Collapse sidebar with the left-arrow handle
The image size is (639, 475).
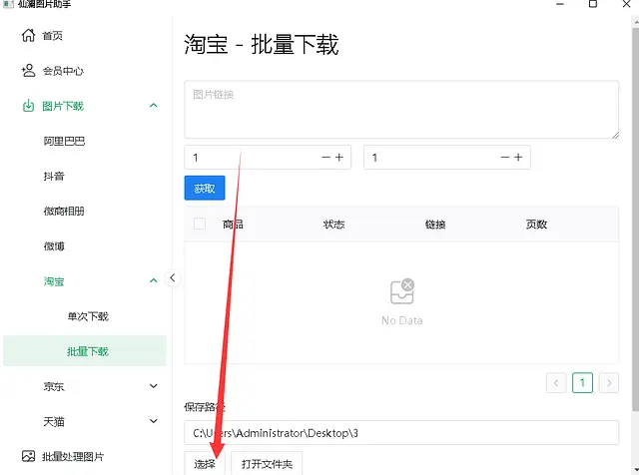tap(173, 277)
